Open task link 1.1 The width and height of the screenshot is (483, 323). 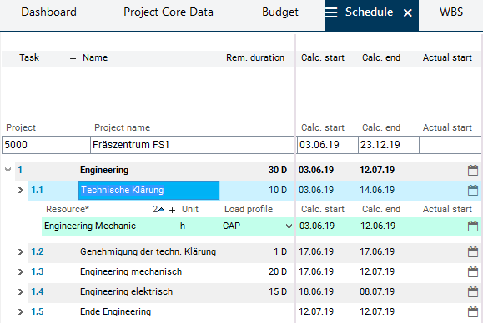click(37, 190)
